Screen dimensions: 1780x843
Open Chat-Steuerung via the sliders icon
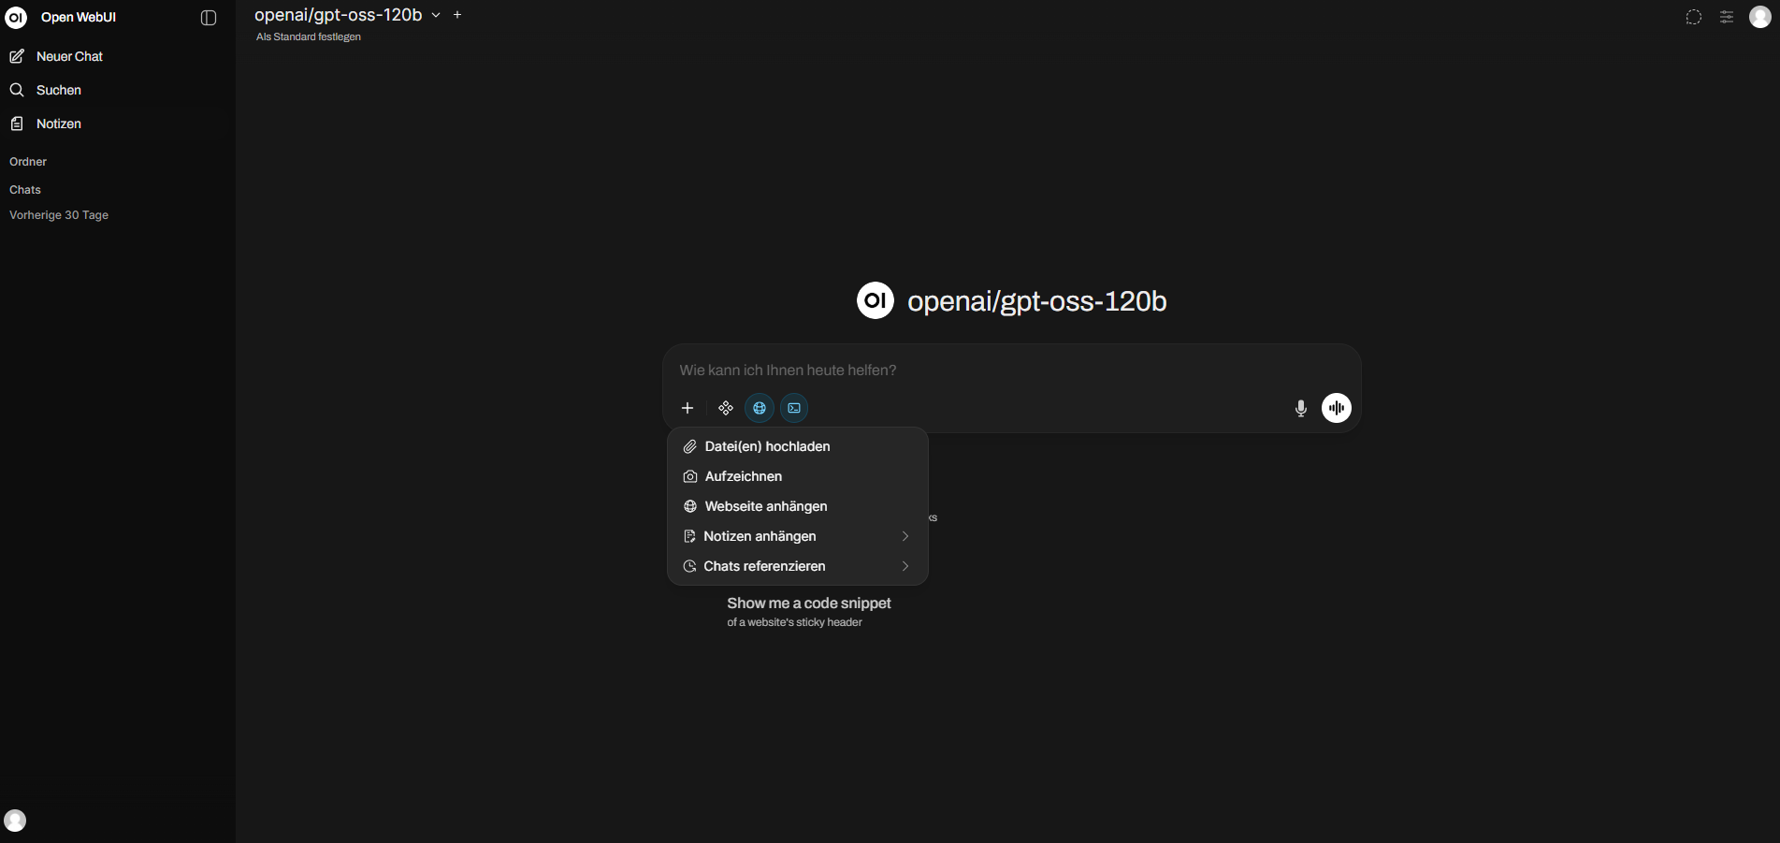1727,17
